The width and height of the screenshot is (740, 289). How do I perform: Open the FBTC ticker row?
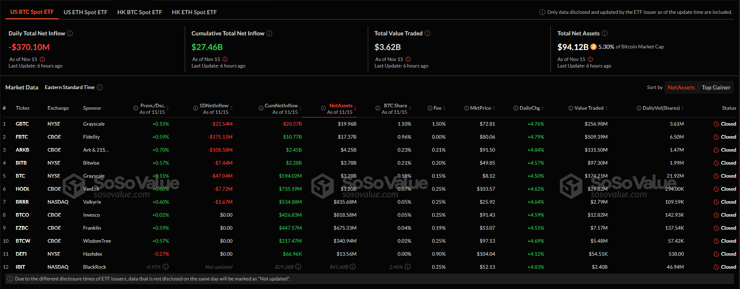pos(370,137)
